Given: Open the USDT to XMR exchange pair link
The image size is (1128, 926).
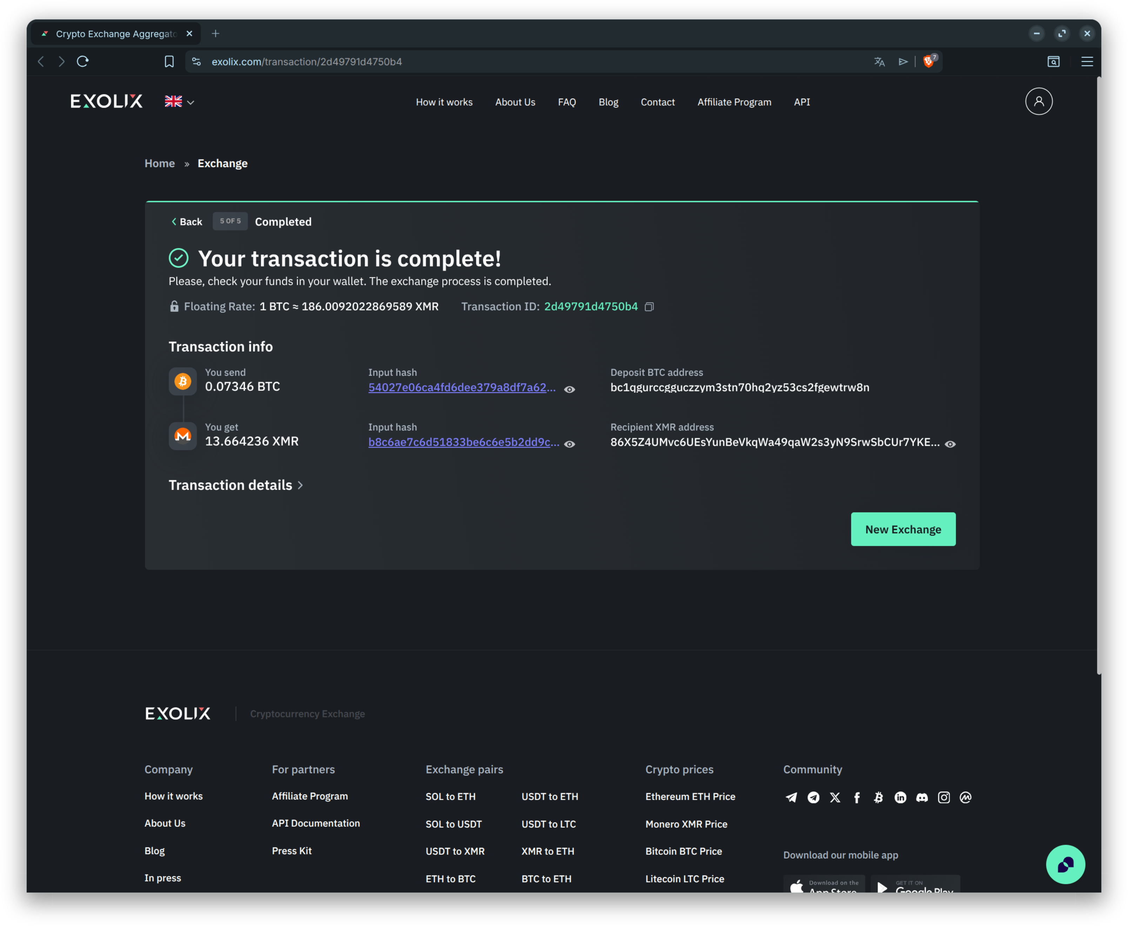Looking at the screenshot, I should click(455, 851).
